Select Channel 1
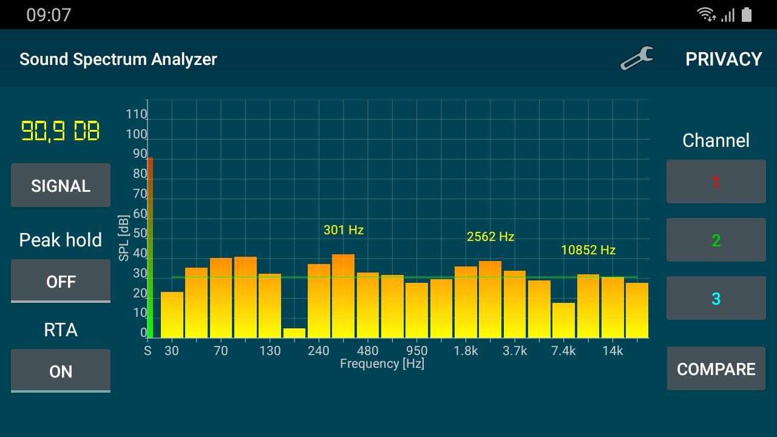 716,181
